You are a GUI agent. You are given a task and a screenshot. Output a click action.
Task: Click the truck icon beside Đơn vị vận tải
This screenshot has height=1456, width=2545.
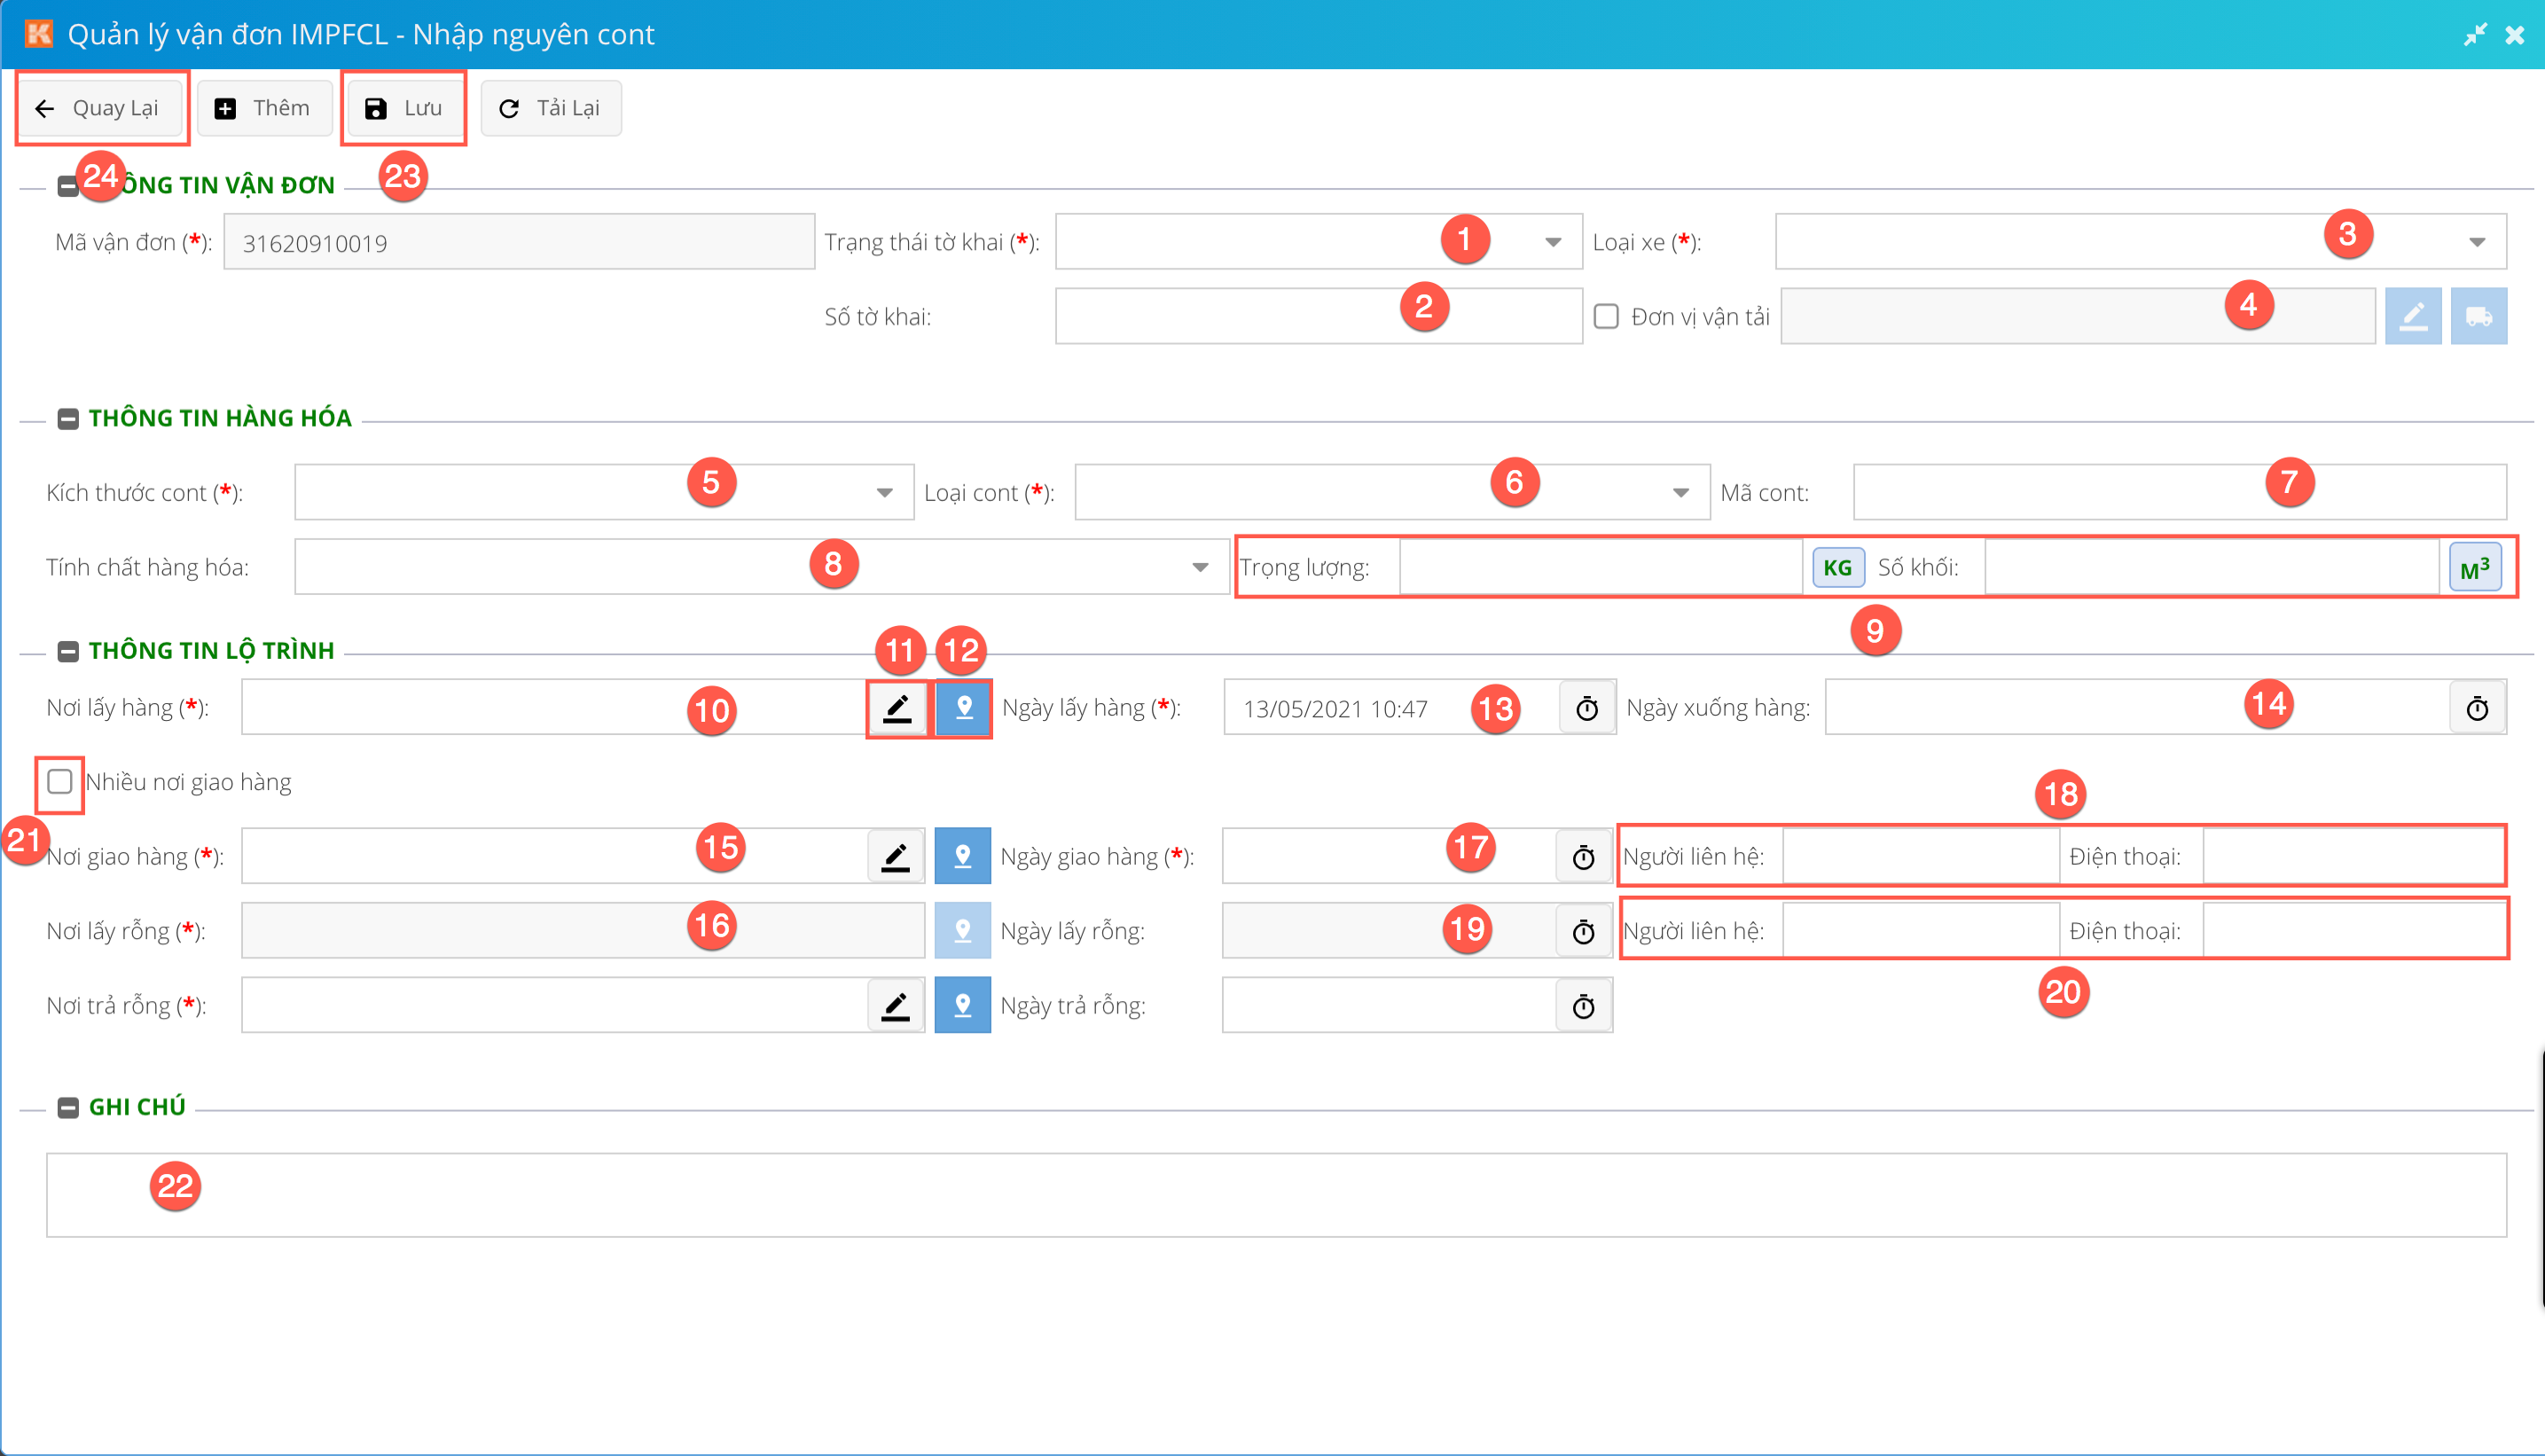(x=2478, y=316)
